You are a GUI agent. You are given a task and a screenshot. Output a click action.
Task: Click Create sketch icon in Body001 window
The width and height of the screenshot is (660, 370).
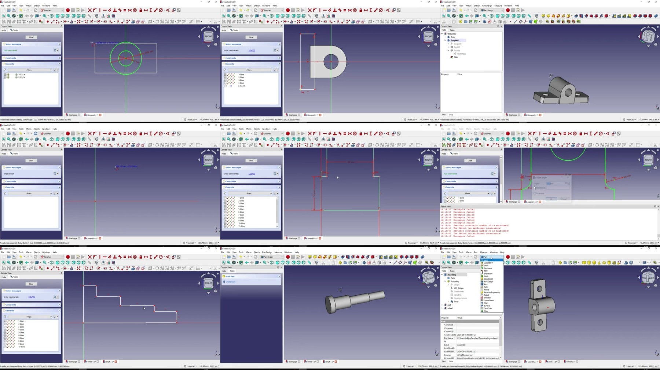coord(489,22)
